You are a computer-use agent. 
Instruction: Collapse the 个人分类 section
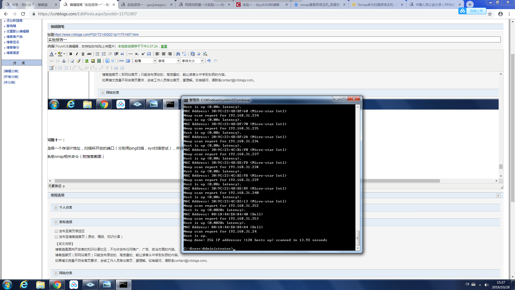(x=56, y=208)
